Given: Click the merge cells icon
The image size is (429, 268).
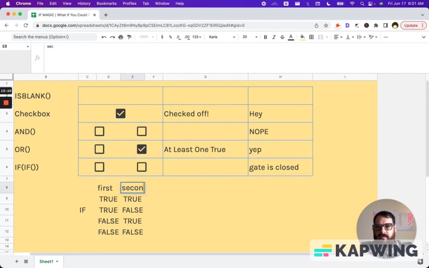Looking at the screenshot, I should click(320, 37).
